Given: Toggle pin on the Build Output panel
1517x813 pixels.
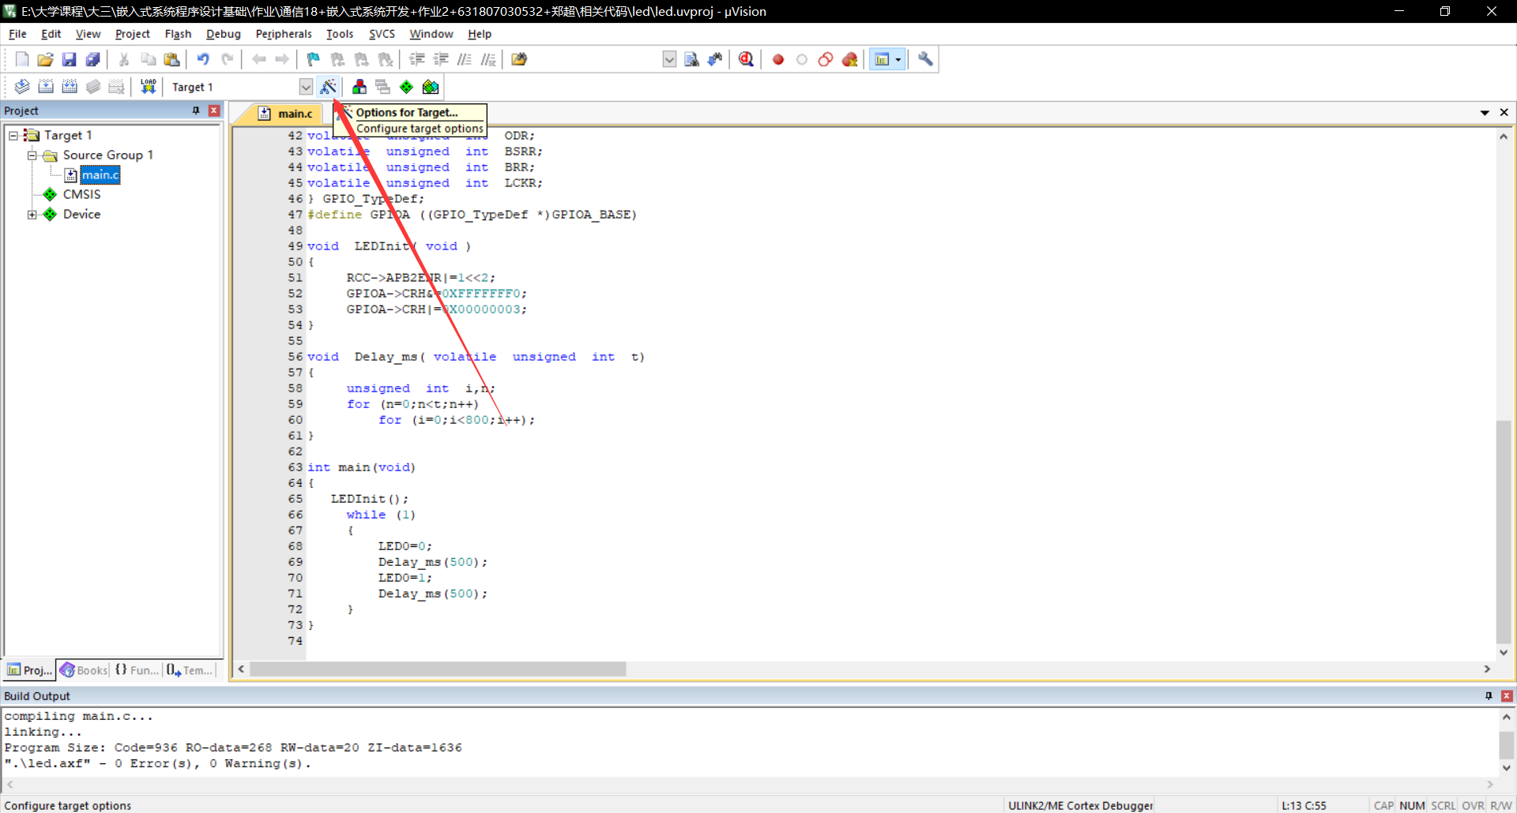Looking at the screenshot, I should (1489, 695).
